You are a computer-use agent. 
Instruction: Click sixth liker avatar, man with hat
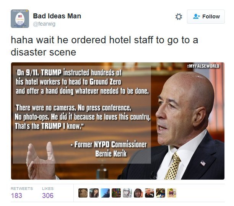point(138,193)
